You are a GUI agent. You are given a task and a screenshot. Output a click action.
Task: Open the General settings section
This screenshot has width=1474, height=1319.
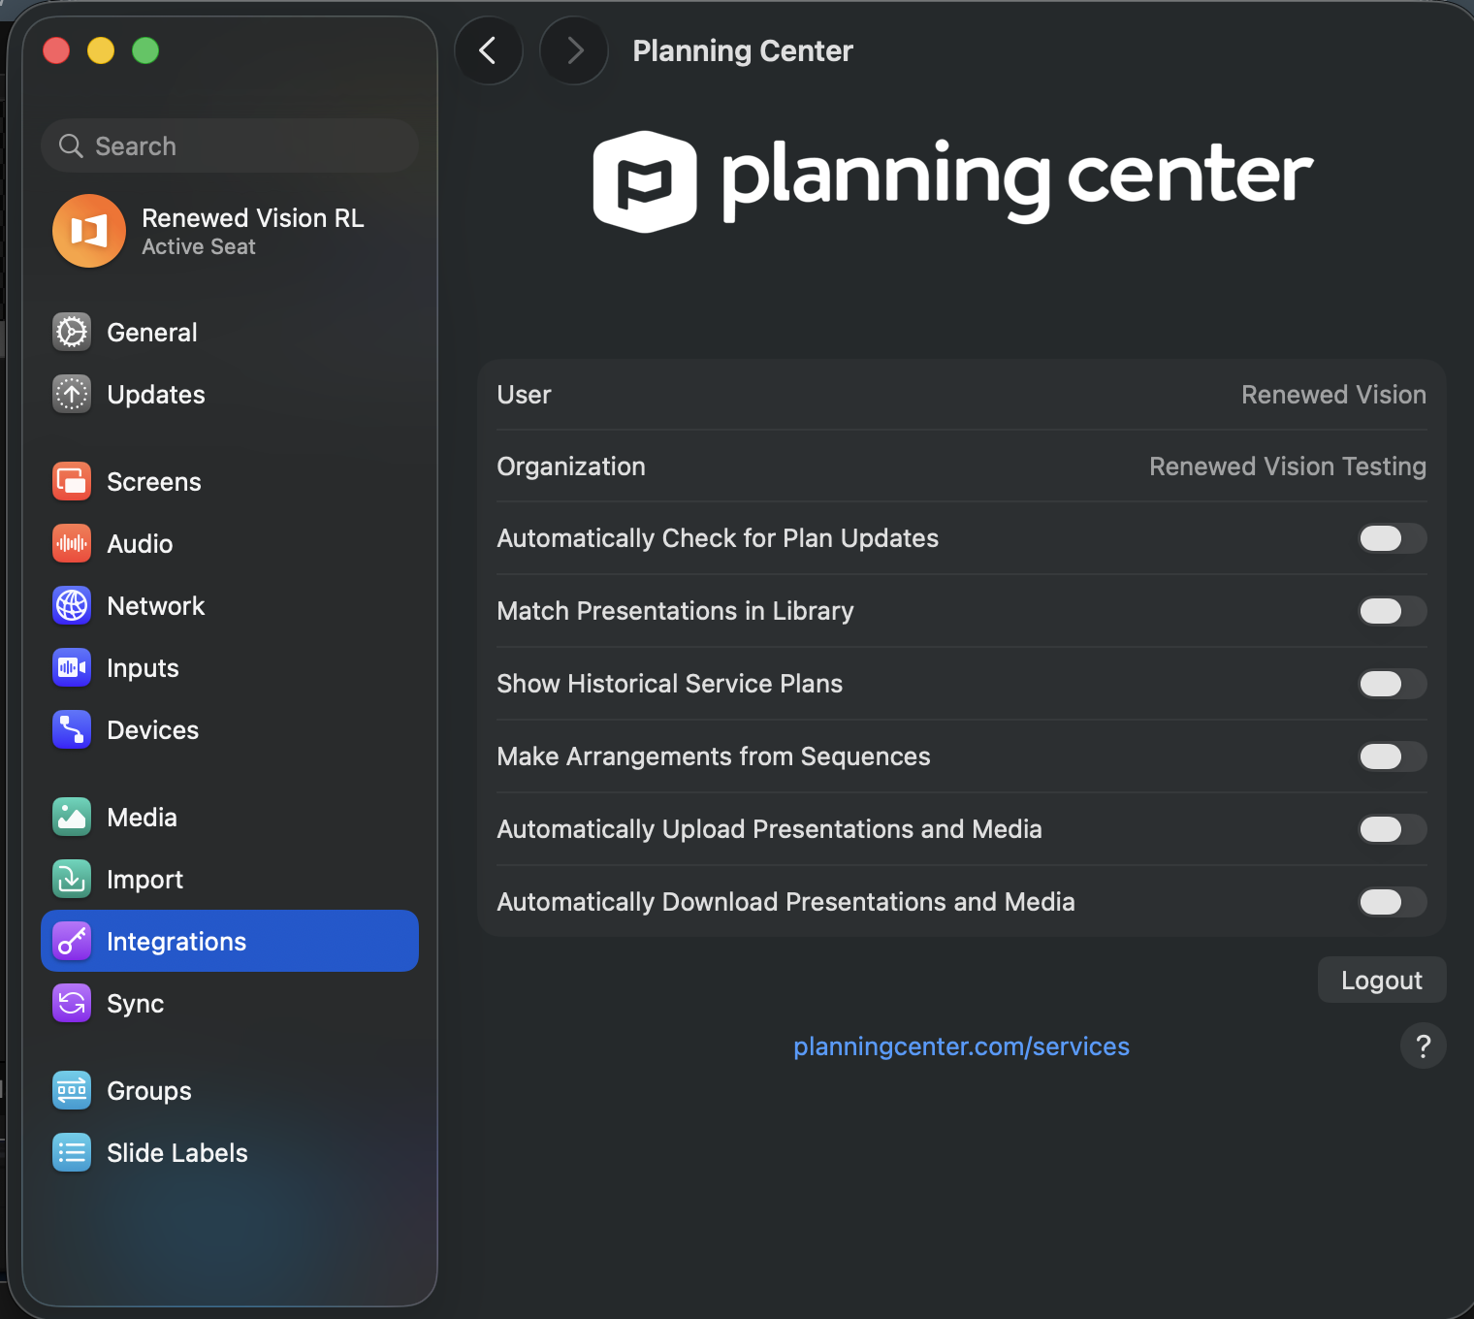point(230,333)
